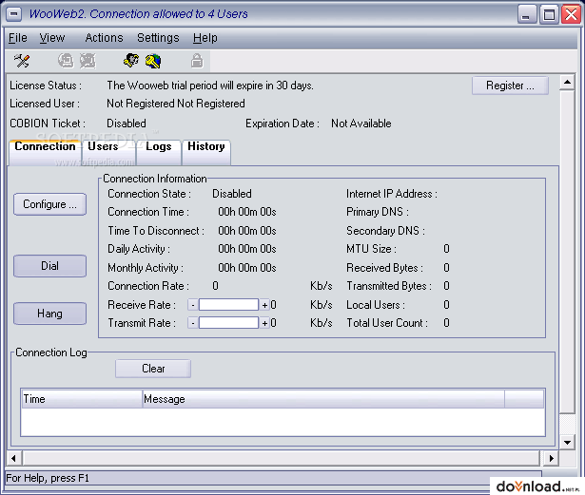This screenshot has height=495, width=585.
Task: Click the grayed-out disconnect toolbar icon
Action: click(x=88, y=61)
